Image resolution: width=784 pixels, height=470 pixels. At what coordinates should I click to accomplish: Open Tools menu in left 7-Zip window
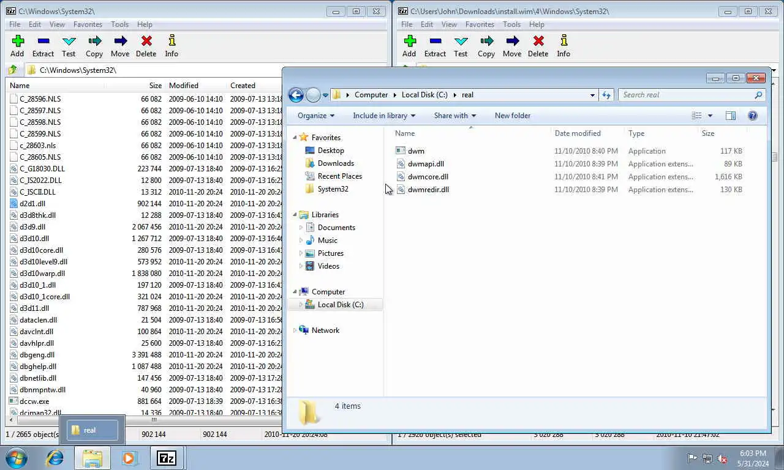click(x=120, y=24)
